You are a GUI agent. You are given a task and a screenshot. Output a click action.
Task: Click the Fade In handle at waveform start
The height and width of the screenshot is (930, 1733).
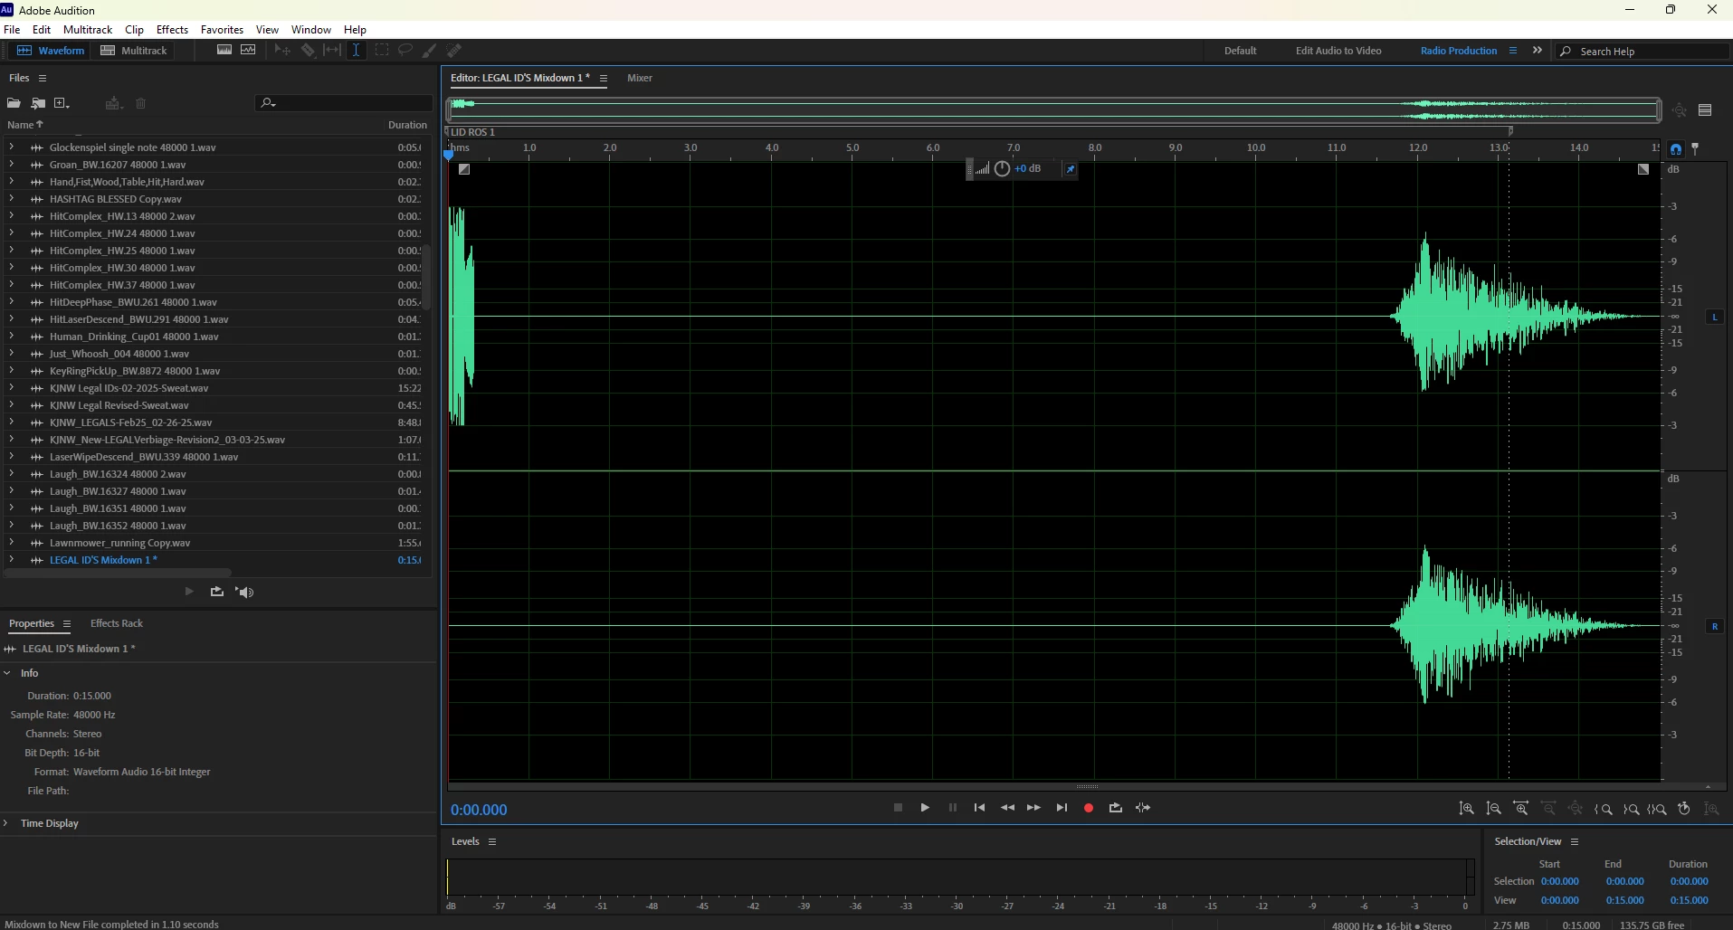tap(464, 169)
